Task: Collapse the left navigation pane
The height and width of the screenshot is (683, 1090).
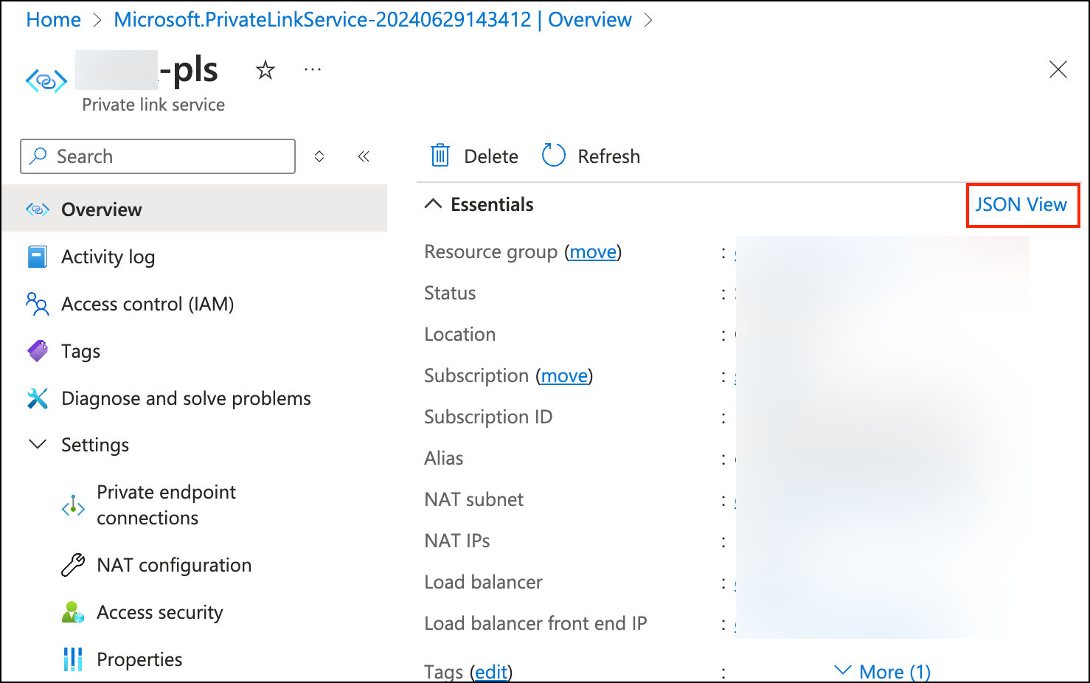Action: click(x=363, y=156)
